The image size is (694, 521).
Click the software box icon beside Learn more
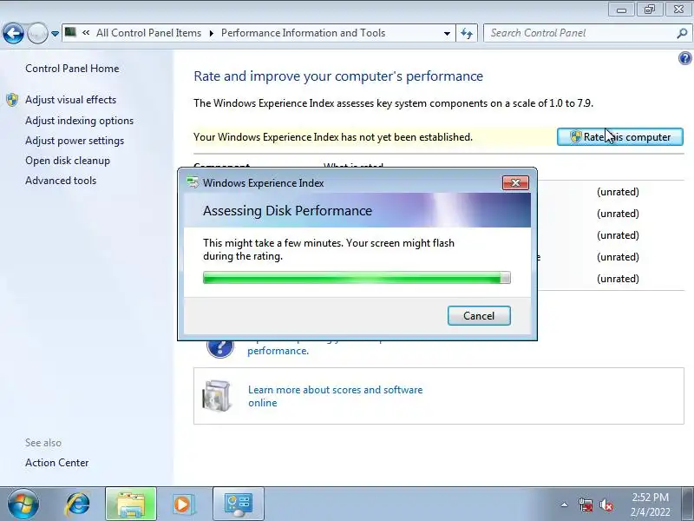point(216,395)
